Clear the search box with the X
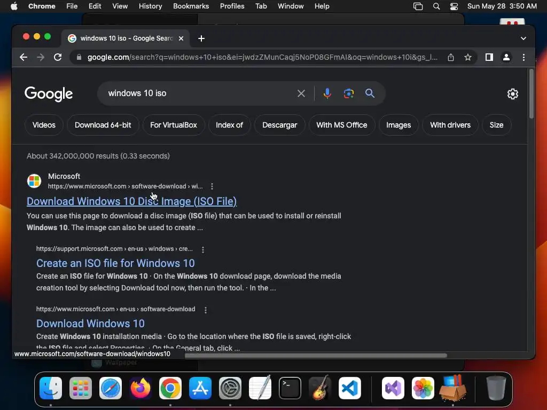Viewport: 547px width, 410px height. point(301,93)
